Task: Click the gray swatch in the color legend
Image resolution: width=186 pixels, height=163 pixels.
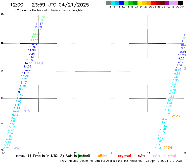Action: 108,3
